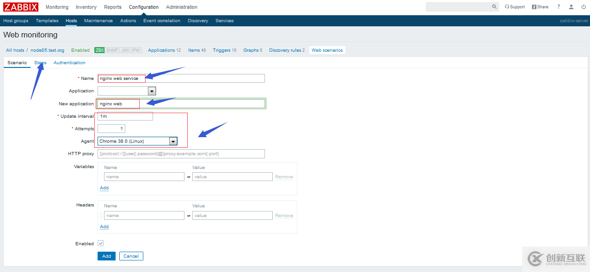
Task: Go to Actions submenu
Action: click(128, 21)
